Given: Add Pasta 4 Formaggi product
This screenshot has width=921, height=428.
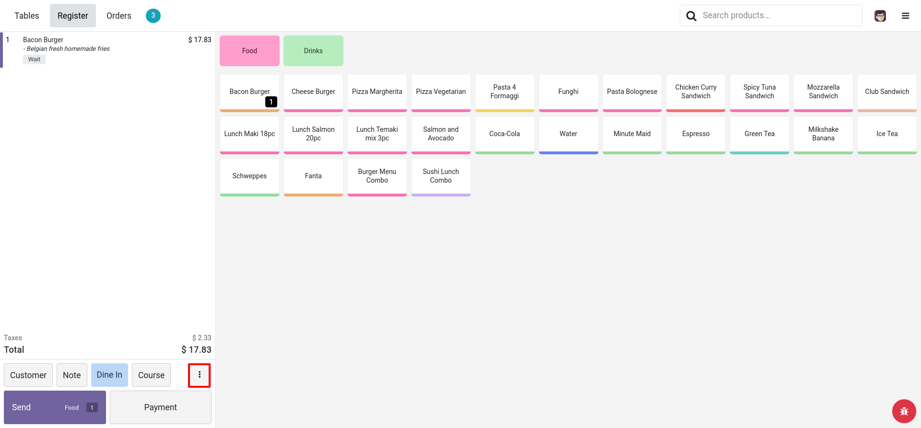Looking at the screenshot, I should click(x=505, y=93).
